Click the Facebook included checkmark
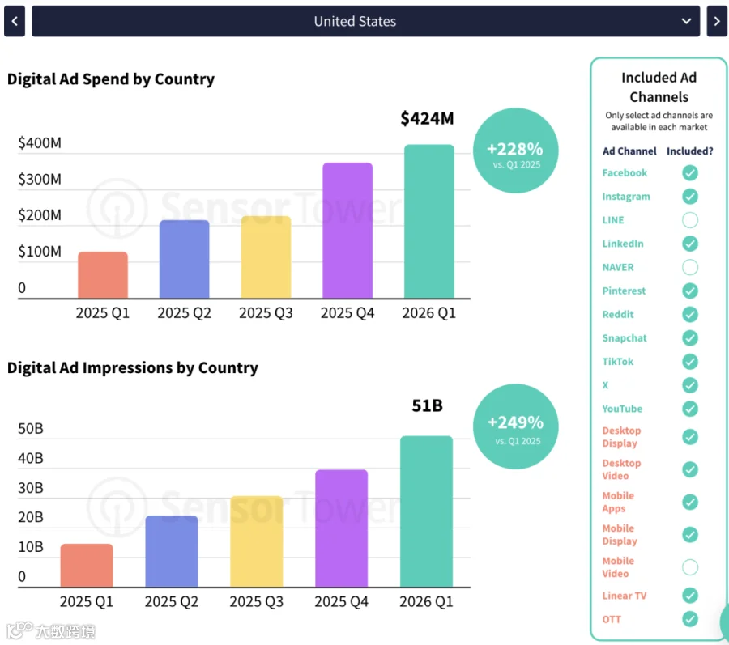Screen dimensions: 729x645 [x=690, y=173]
